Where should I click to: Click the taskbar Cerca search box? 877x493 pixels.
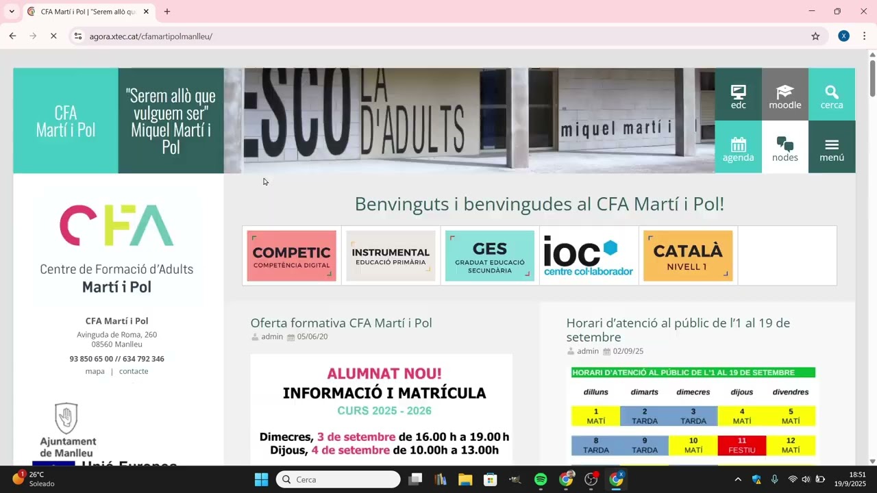point(338,479)
